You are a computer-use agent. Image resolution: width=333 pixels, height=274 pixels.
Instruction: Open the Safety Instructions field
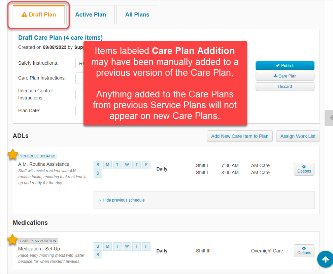tap(79, 63)
